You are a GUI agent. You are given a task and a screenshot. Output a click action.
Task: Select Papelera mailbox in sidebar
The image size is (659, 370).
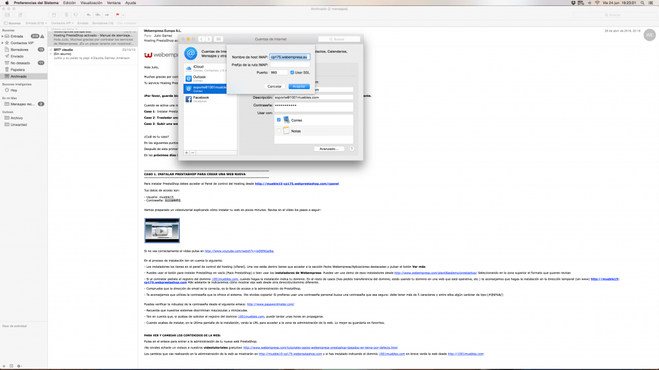pyautogui.click(x=23, y=70)
